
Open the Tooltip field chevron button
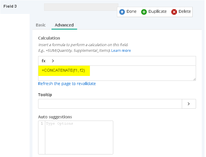click(x=189, y=104)
